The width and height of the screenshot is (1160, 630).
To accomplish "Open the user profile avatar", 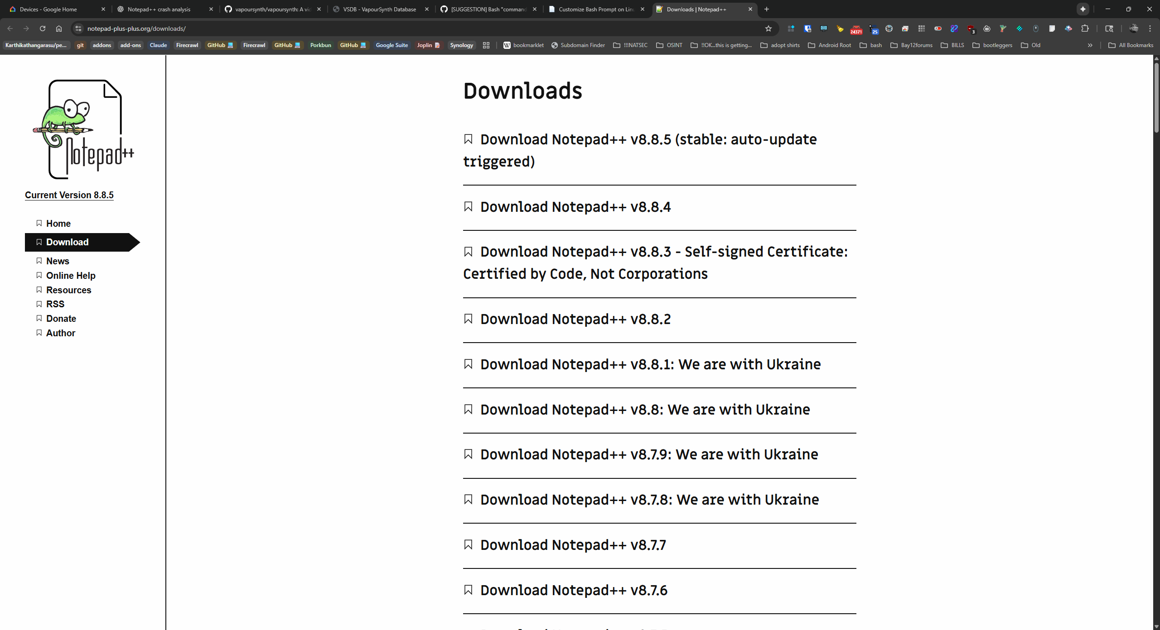I will coord(1133,29).
